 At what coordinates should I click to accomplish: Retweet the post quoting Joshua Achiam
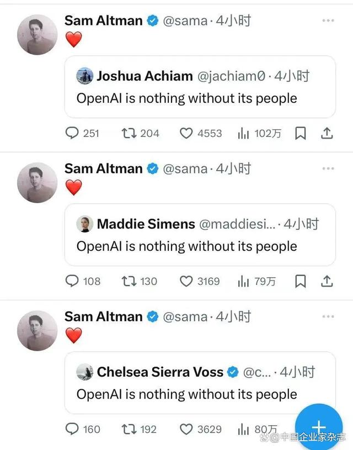click(x=129, y=133)
